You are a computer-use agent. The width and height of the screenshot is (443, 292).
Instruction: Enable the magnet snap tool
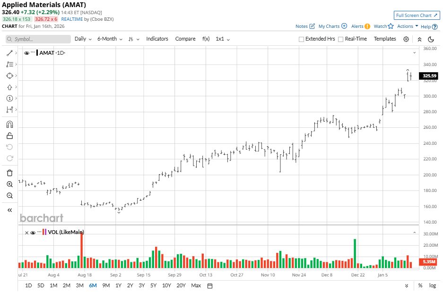(9, 124)
